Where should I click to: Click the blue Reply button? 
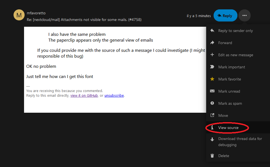[x=226, y=15]
